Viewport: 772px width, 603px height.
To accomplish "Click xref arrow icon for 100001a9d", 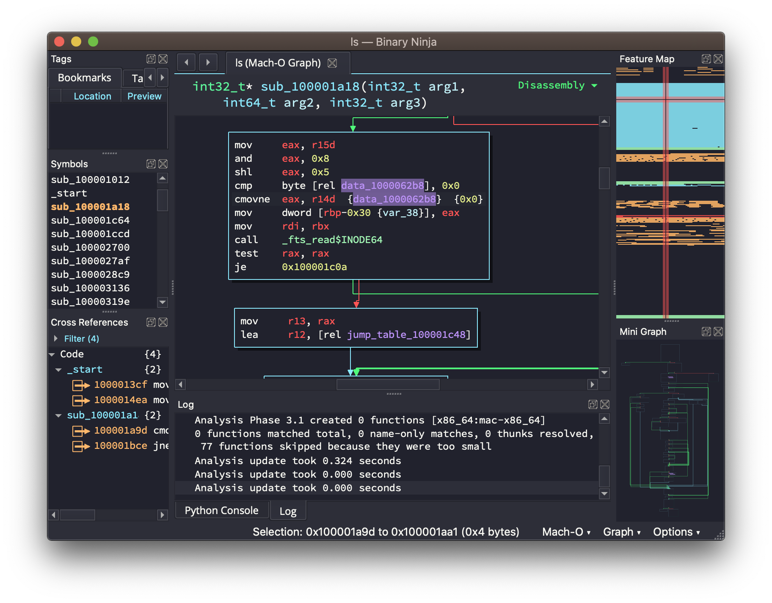I will 81,431.
